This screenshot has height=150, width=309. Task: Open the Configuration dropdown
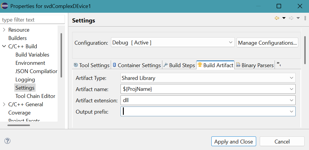[x=231, y=43]
